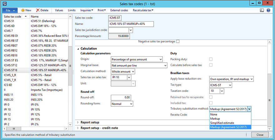Select the ICMS ST ES row

click(35, 60)
